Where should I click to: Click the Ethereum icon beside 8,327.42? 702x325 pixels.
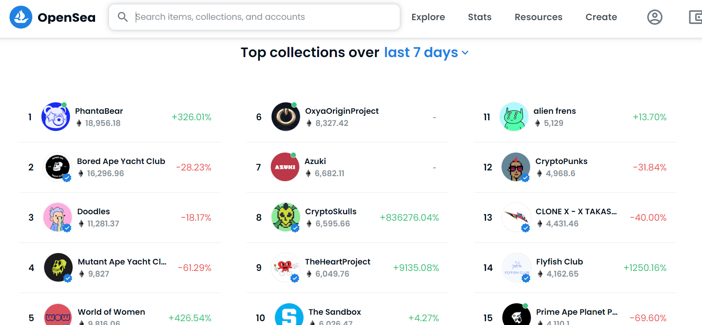[x=309, y=123]
